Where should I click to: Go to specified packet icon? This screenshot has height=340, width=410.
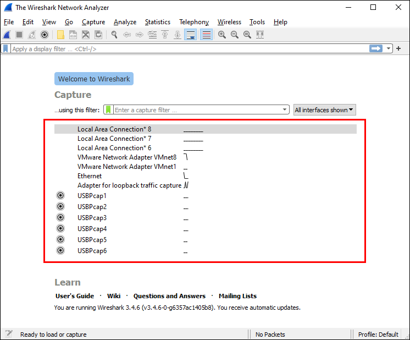pos(152,35)
